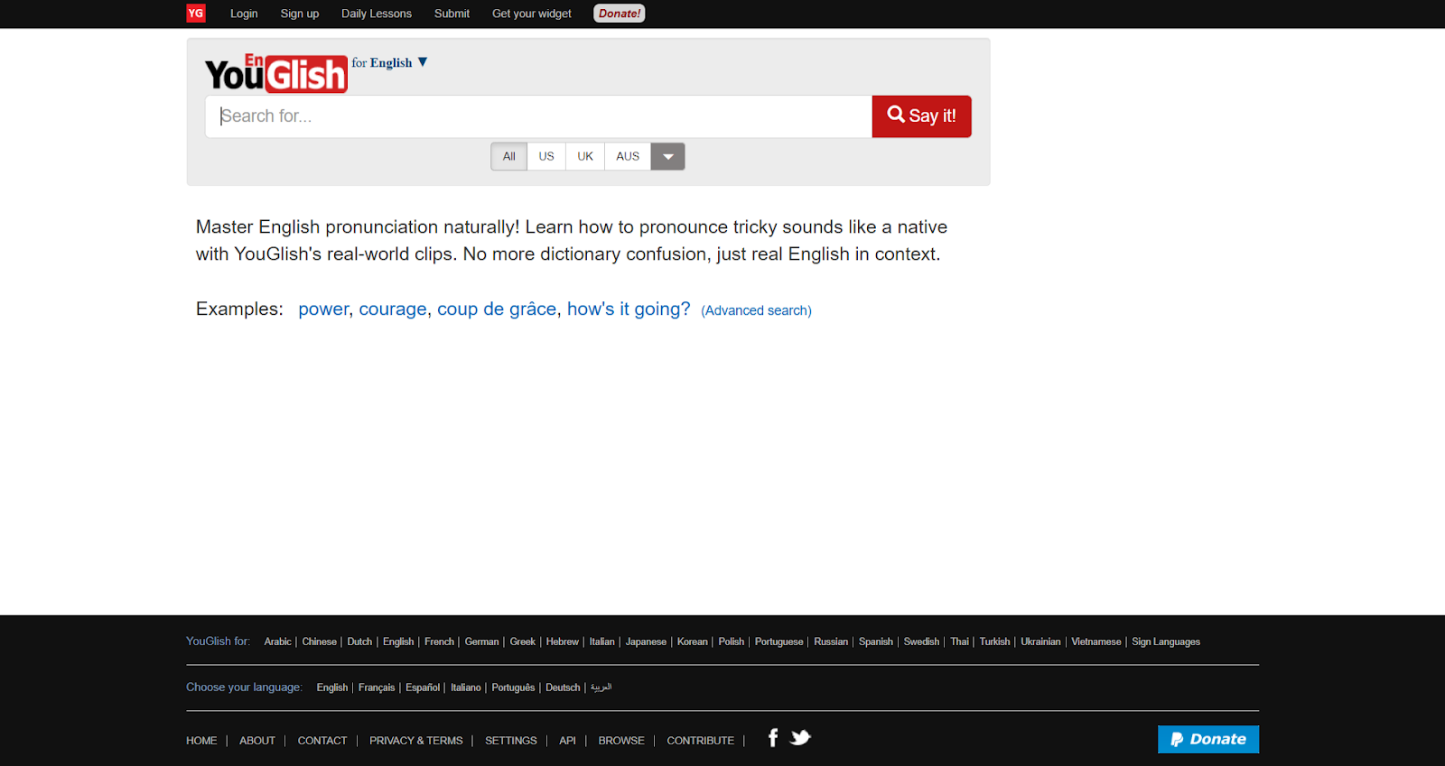
Task: Click the red YG logo icon
Action: point(196,14)
